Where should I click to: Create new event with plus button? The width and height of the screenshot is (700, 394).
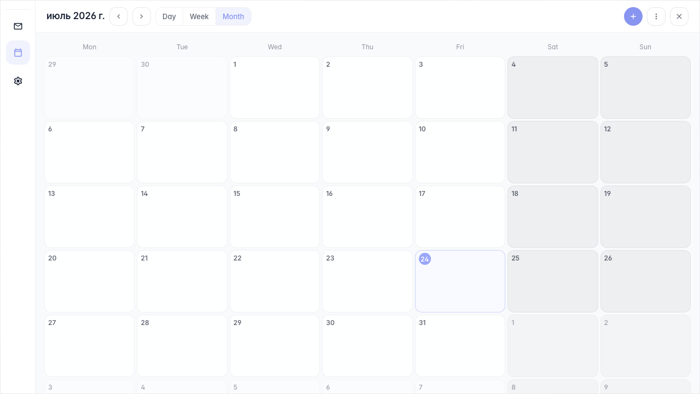633,16
